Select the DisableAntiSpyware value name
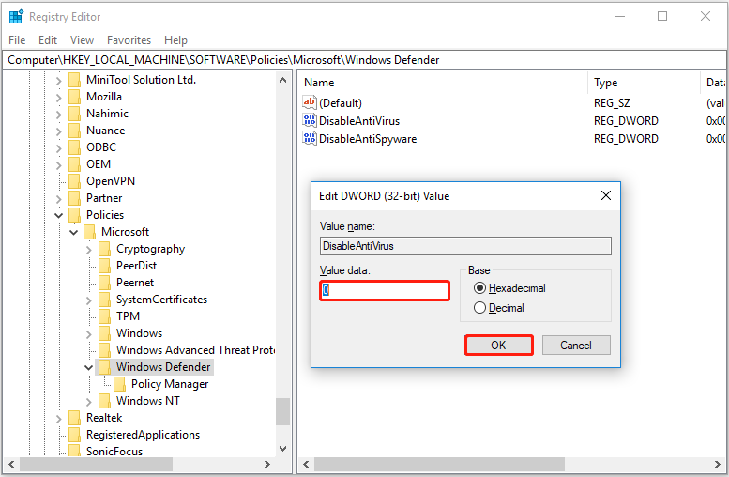Viewport: 729px width, 477px height. coord(367,139)
